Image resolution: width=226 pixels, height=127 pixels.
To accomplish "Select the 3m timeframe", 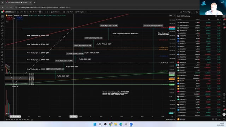I will pos(25,12).
